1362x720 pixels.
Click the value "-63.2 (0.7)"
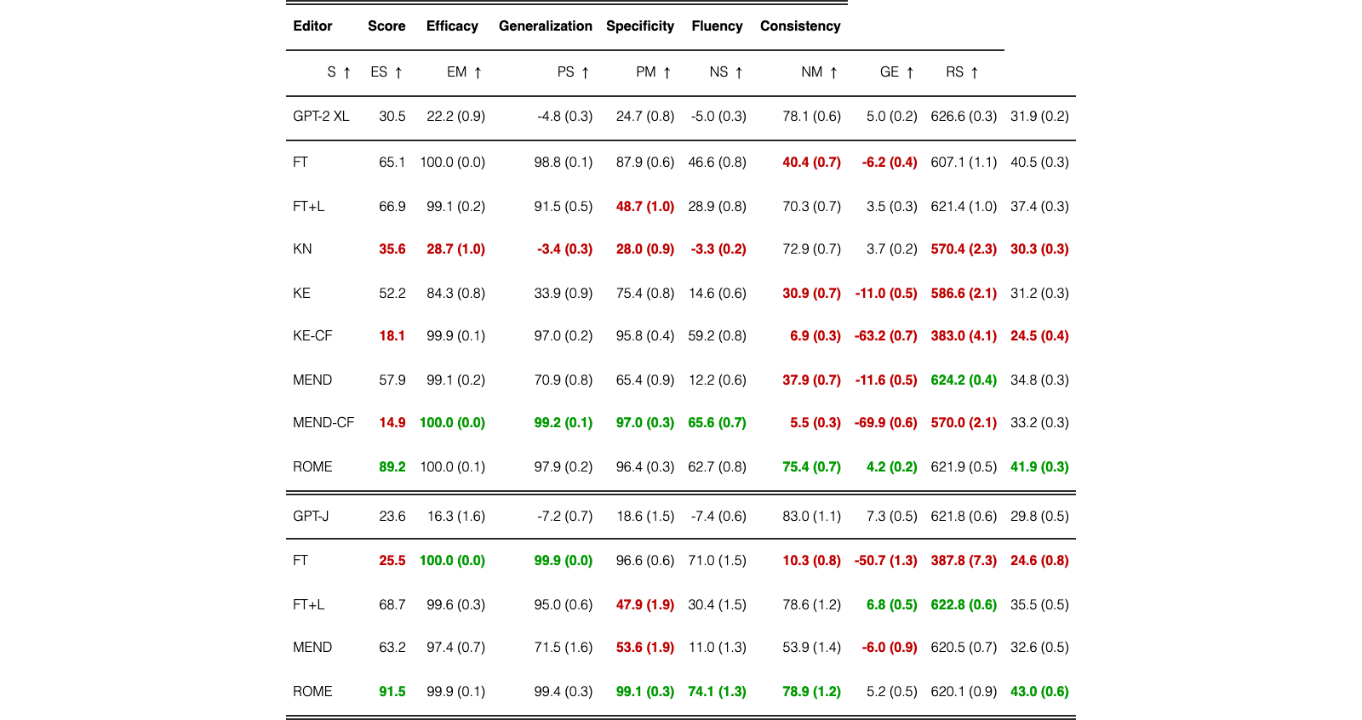pos(886,336)
